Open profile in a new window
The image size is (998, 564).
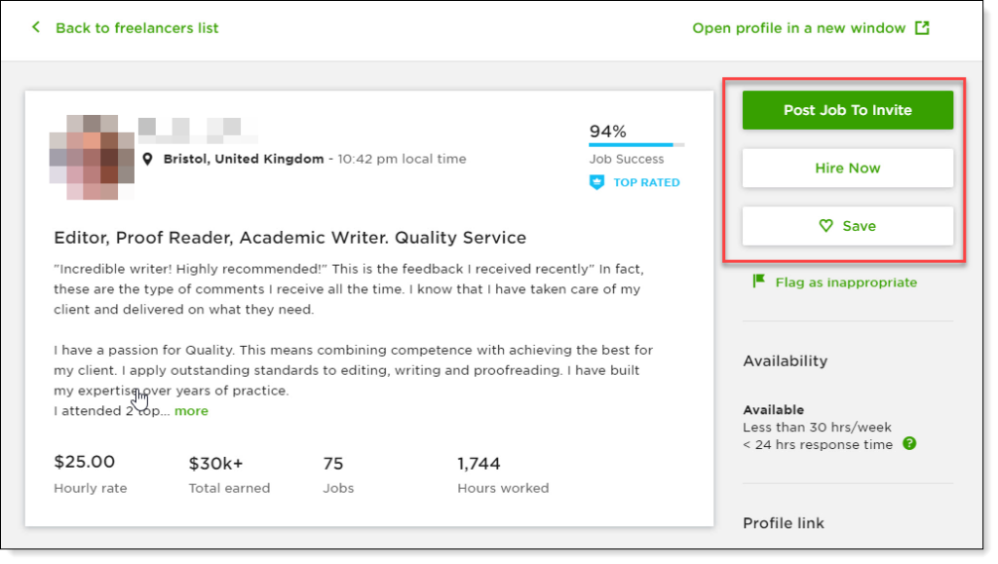click(799, 28)
